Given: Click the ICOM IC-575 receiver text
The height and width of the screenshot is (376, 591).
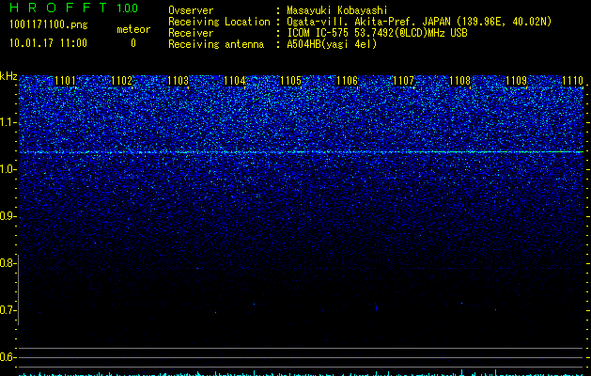Looking at the screenshot, I should click(377, 33).
